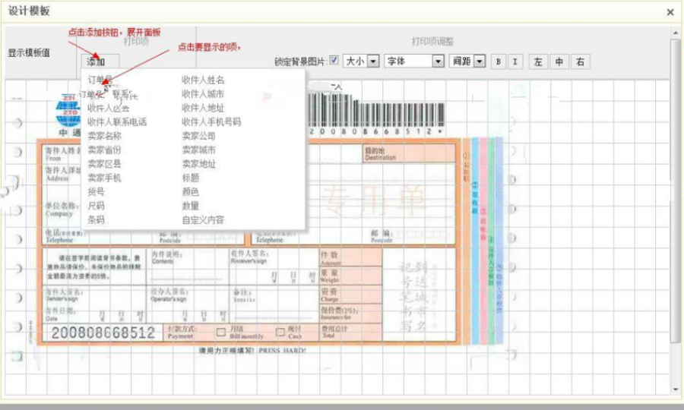
Task: Choose 卖家名称 in the field panel
Action: point(104,136)
